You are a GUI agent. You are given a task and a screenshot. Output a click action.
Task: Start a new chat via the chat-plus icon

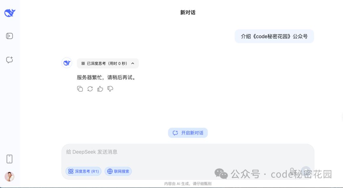(x=9, y=60)
